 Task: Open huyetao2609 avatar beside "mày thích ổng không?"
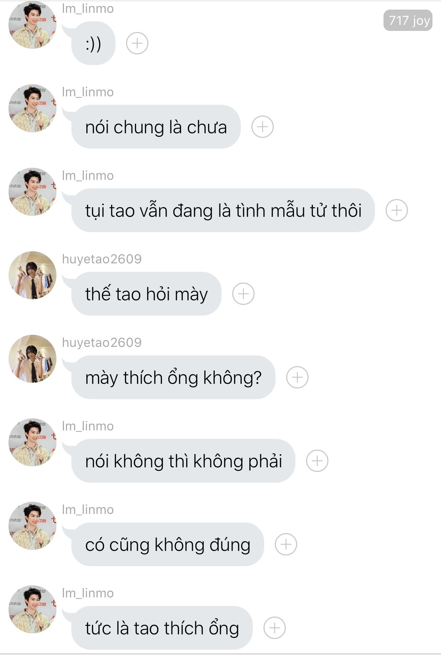point(32,359)
